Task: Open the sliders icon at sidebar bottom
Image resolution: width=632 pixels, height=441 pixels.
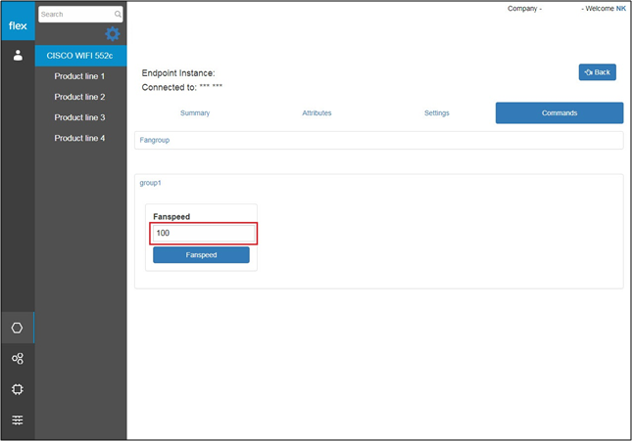Action: (18, 420)
